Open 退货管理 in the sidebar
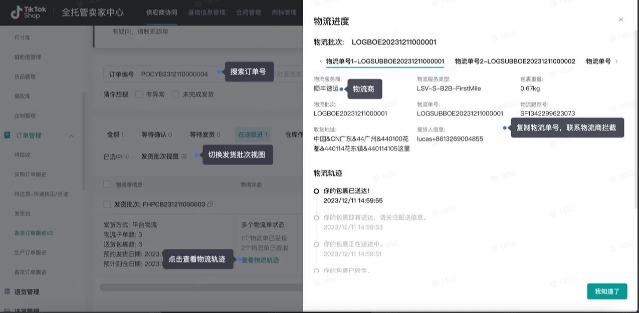The image size is (639, 313). pyautogui.click(x=27, y=291)
